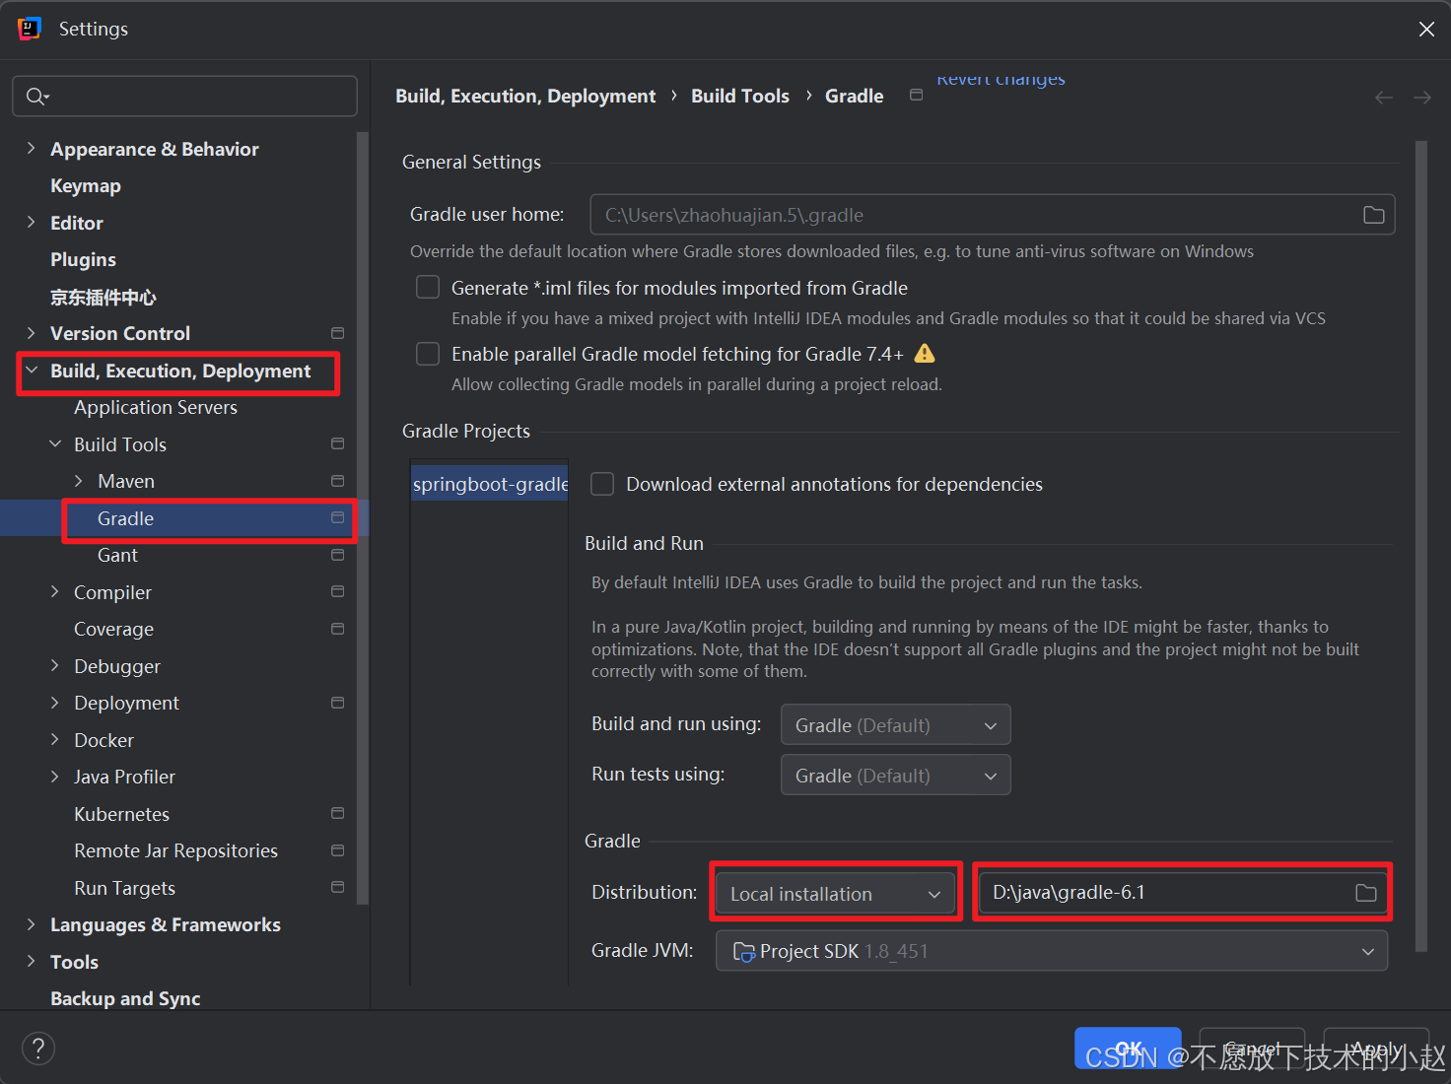The image size is (1451, 1084).
Task: Click Revert changes link
Action: click(x=1001, y=79)
